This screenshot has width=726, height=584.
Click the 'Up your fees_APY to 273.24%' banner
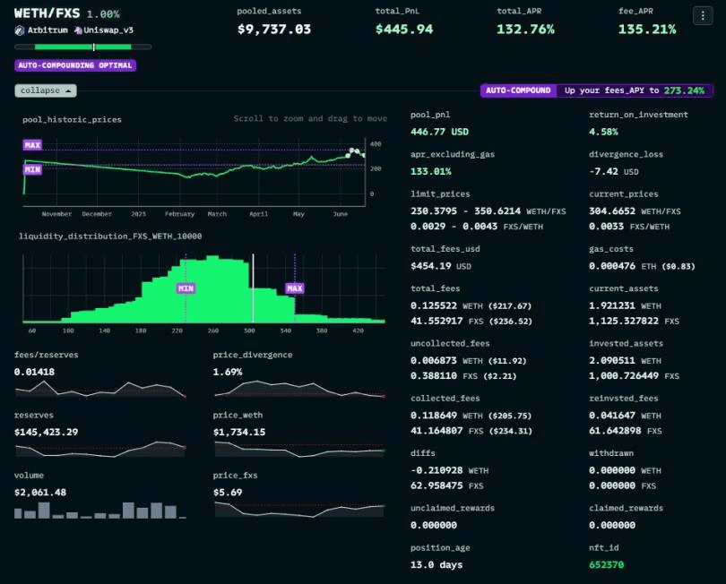[x=634, y=90]
